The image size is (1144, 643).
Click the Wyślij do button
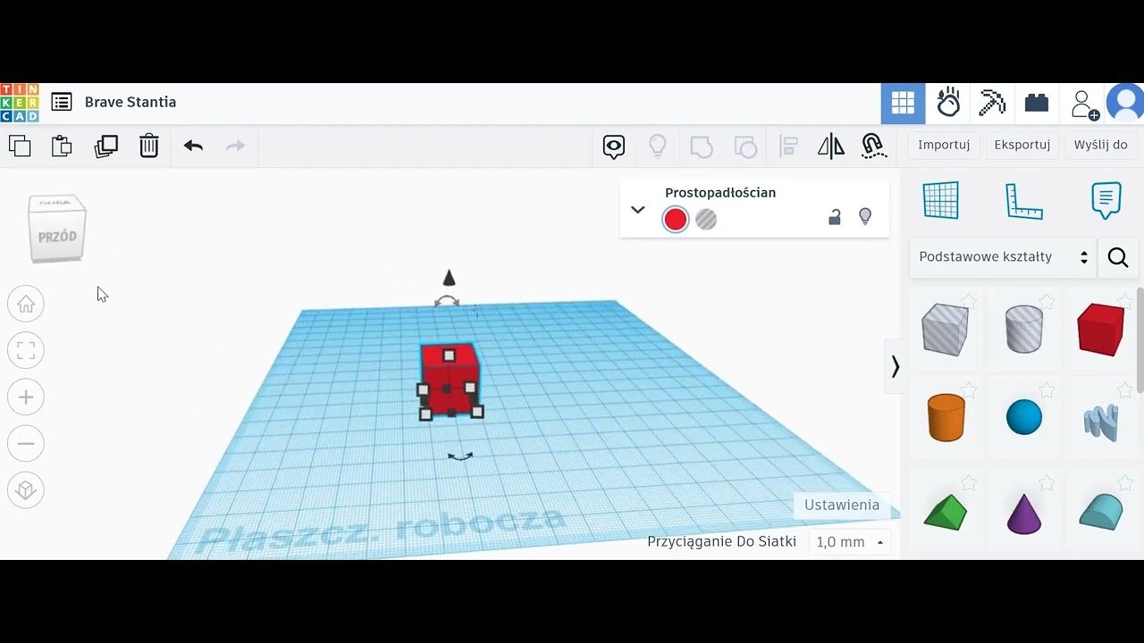point(1101,145)
